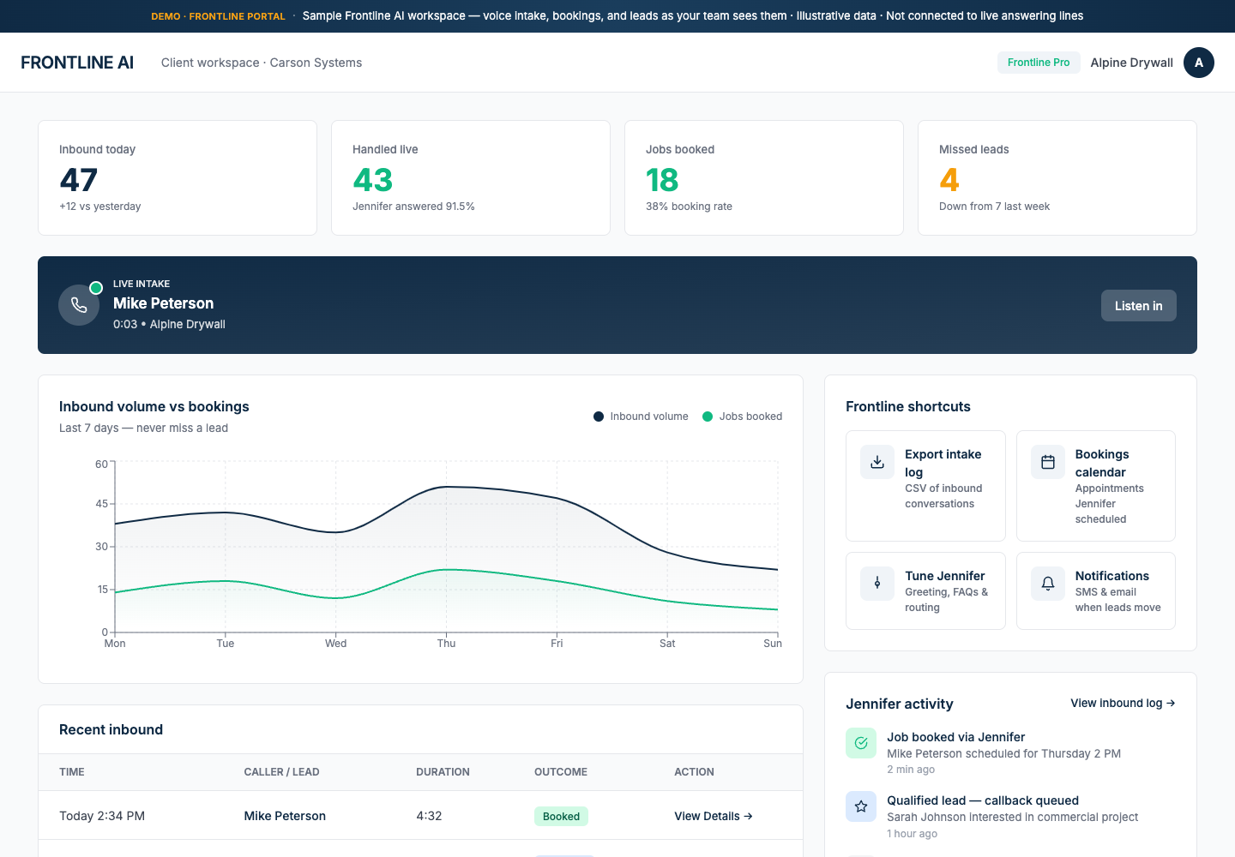This screenshot has width=1235, height=857.
Task: Click the Recent inbound heading
Action: pyautogui.click(x=111, y=729)
